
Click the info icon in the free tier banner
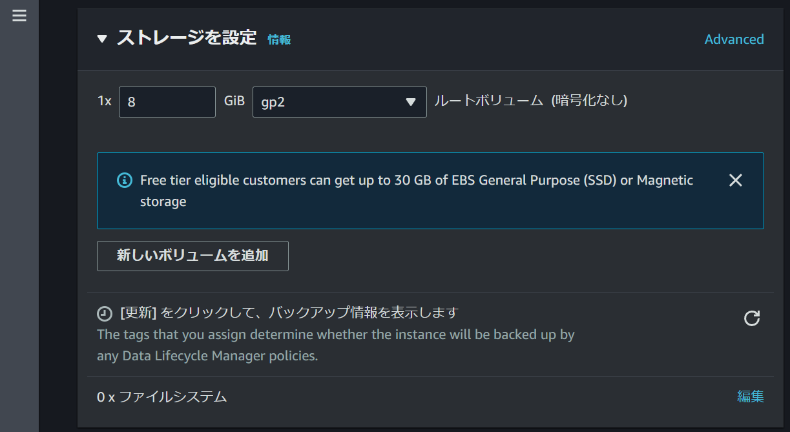pos(124,180)
